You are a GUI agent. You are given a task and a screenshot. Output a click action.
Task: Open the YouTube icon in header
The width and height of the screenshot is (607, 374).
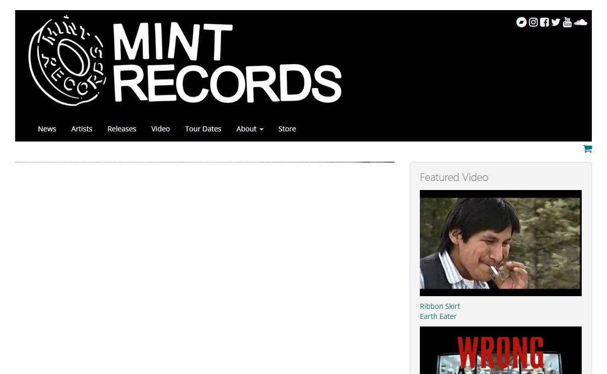coord(568,22)
